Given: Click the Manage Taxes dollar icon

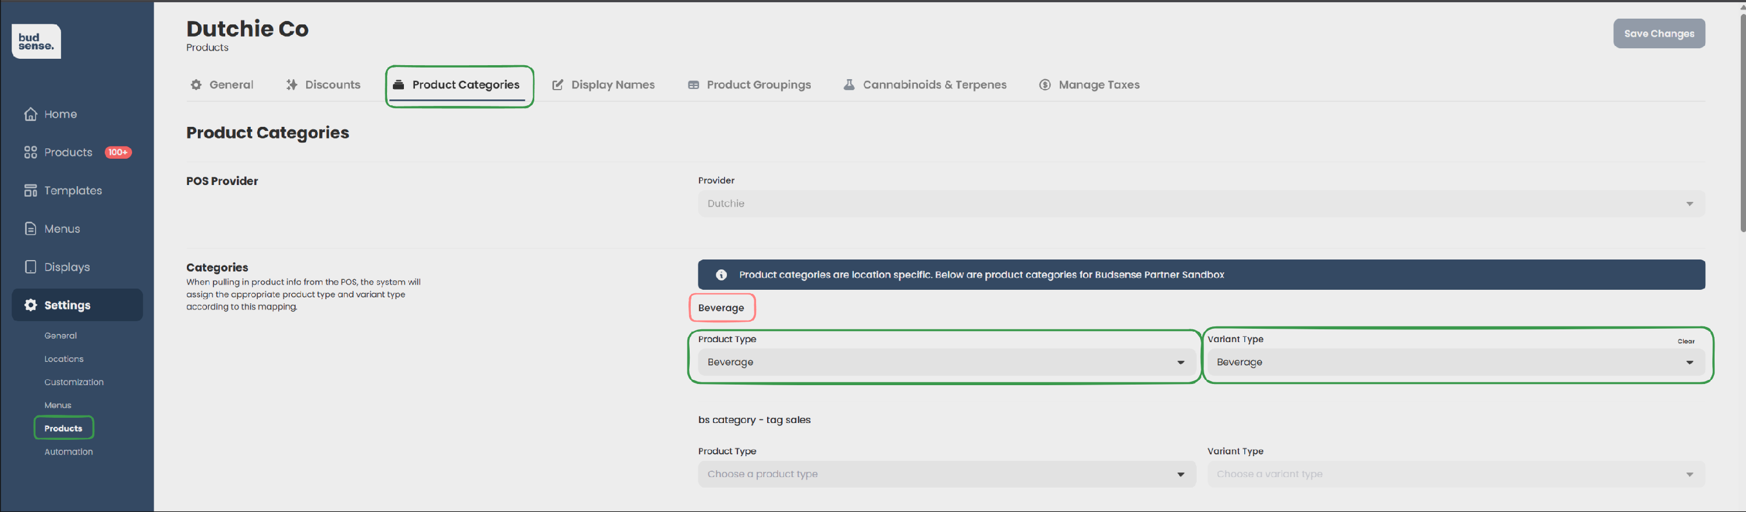Looking at the screenshot, I should point(1045,85).
